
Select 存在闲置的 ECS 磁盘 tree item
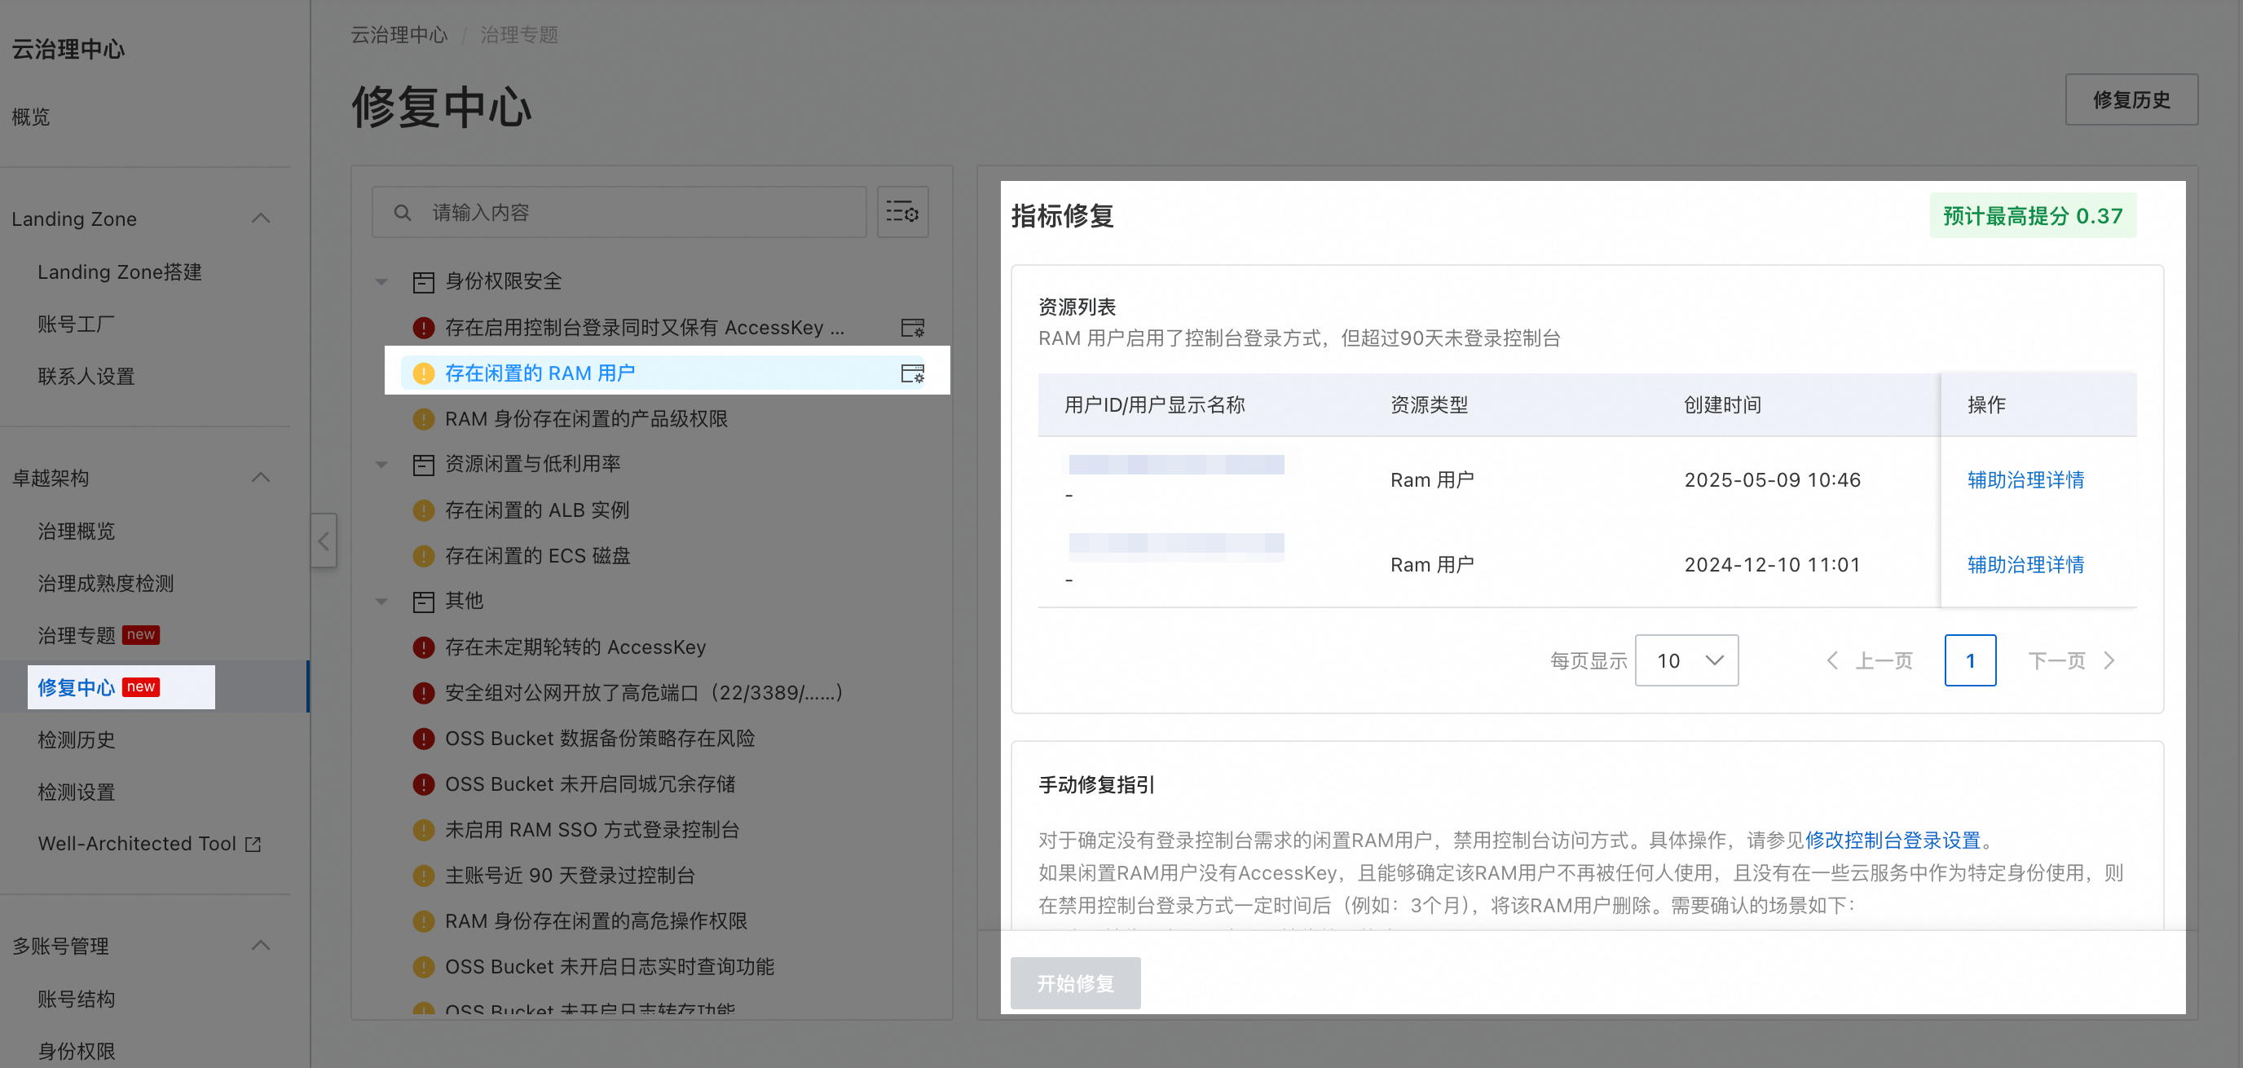tap(537, 556)
